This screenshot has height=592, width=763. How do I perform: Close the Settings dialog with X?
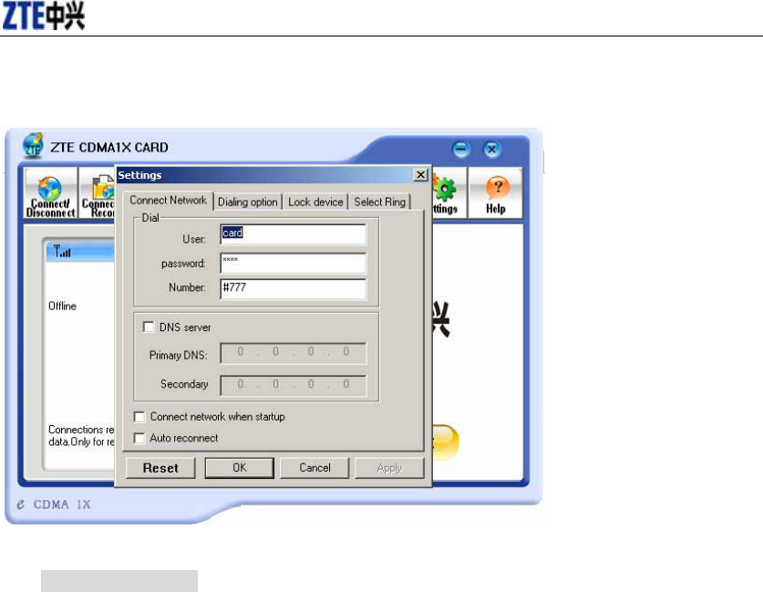(x=420, y=175)
